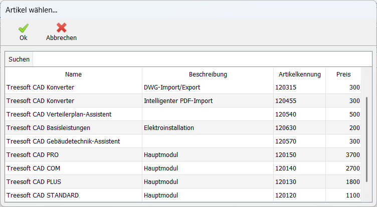This screenshot has height=207, width=377.
Task: Select the Intelligenter PDF-Import row
Action: coord(177,101)
